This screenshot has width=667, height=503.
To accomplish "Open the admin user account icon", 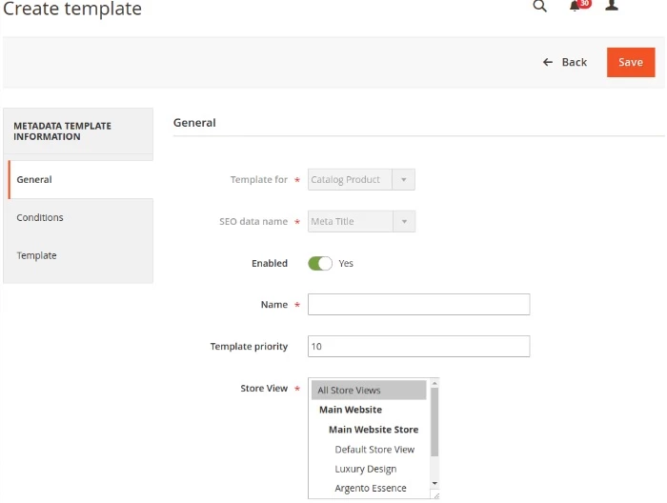I will 612,5.
